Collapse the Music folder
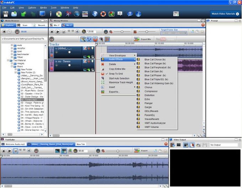 click(x=12, y=66)
